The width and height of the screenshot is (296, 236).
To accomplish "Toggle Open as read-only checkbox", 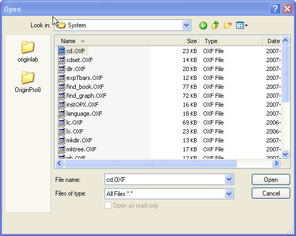I will [x=108, y=205].
